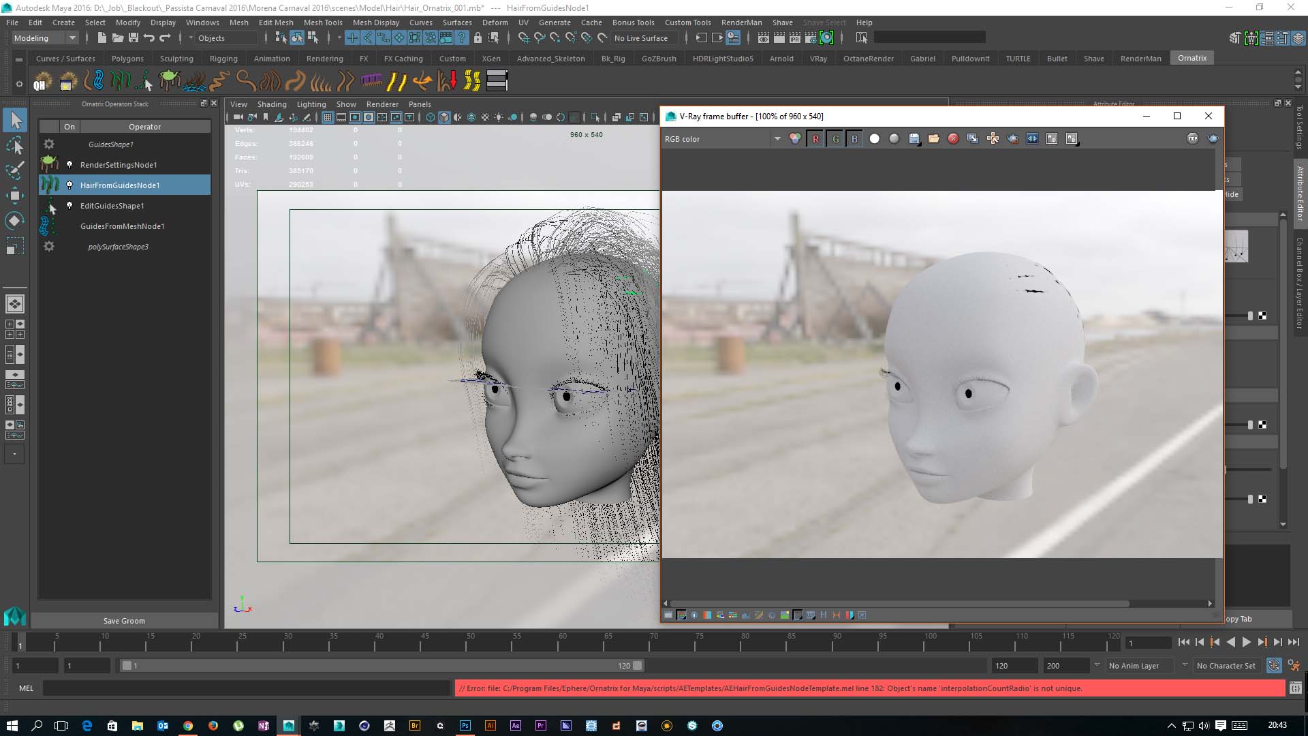Toggle blue channel in V-Ray frame buffer
Screen dimensions: 1308x736
[x=854, y=139]
